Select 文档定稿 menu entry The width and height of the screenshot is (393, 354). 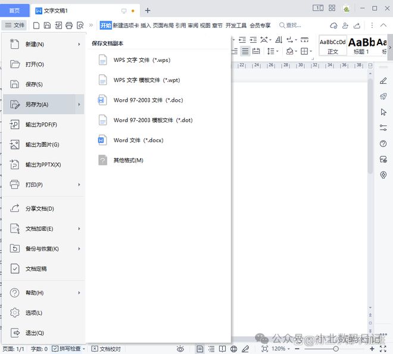tap(43, 269)
